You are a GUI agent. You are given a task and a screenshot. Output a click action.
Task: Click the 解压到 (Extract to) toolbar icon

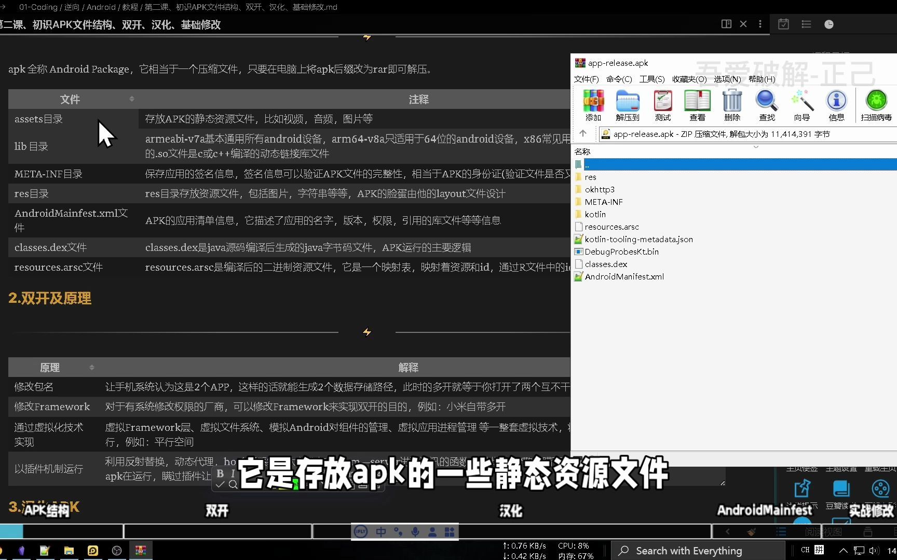628,105
